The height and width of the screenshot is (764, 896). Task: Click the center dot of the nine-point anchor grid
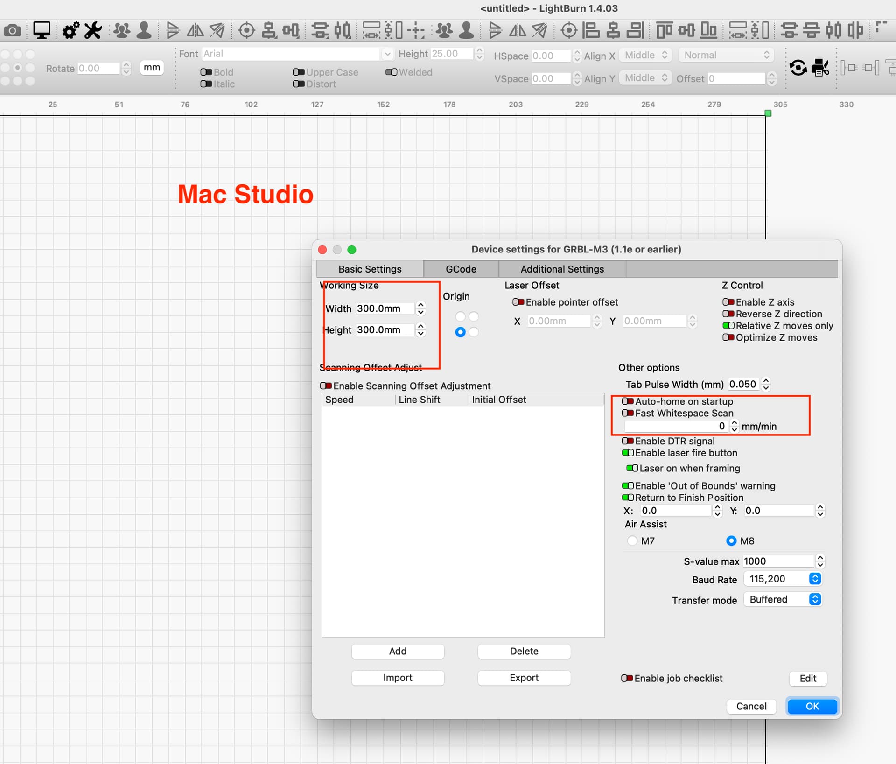click(x=17, y=68)
